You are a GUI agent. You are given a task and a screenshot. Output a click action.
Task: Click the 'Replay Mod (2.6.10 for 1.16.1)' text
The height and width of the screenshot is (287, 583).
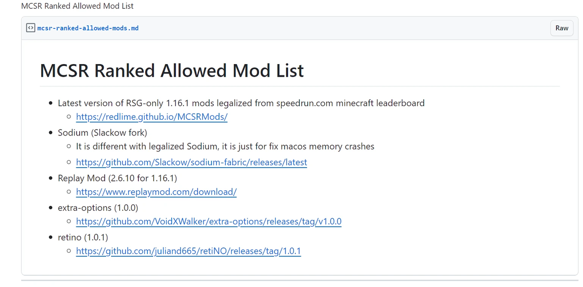pos(117,178)
